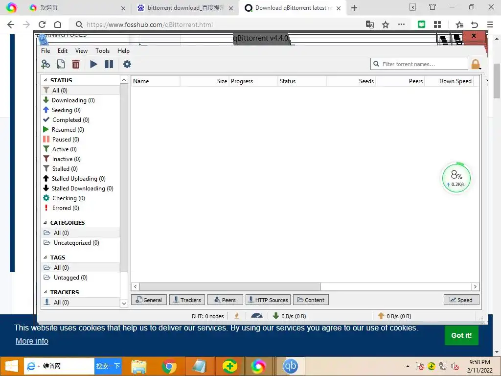Switch to the Peers tab

pos(225,300)
